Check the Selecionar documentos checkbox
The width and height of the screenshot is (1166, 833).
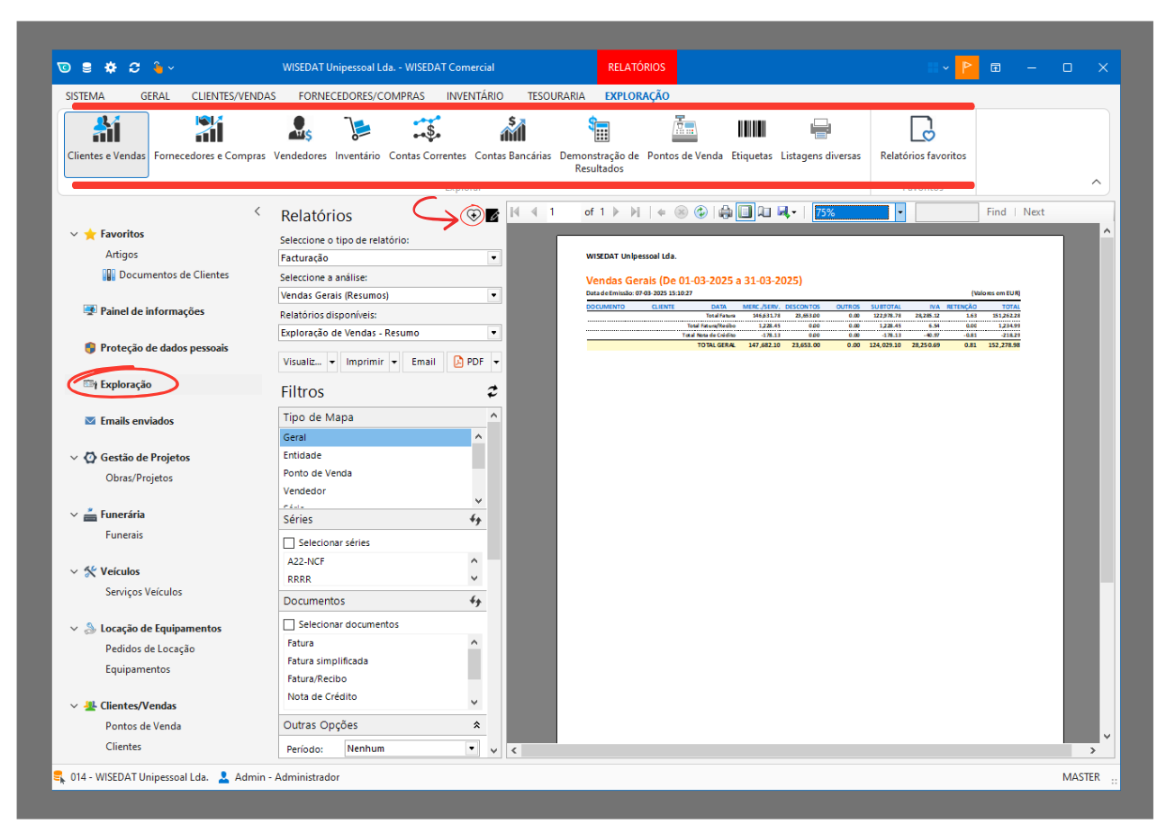(289, 624)
